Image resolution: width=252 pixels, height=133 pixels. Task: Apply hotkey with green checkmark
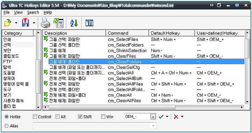click(161, 117)
